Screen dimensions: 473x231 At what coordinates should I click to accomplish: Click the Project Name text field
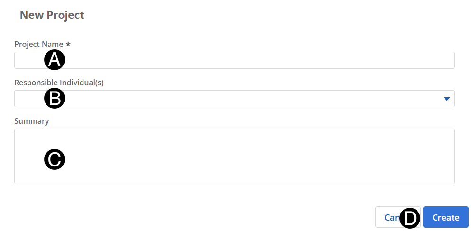click(x=256, y=60)
